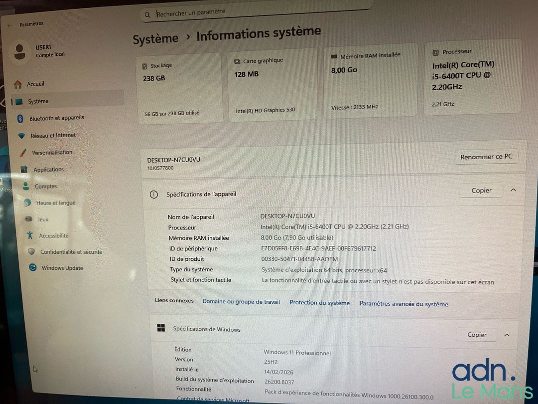538x404 pixels.
Task: Open Paramètres avancés du système link
Action: 404,304
